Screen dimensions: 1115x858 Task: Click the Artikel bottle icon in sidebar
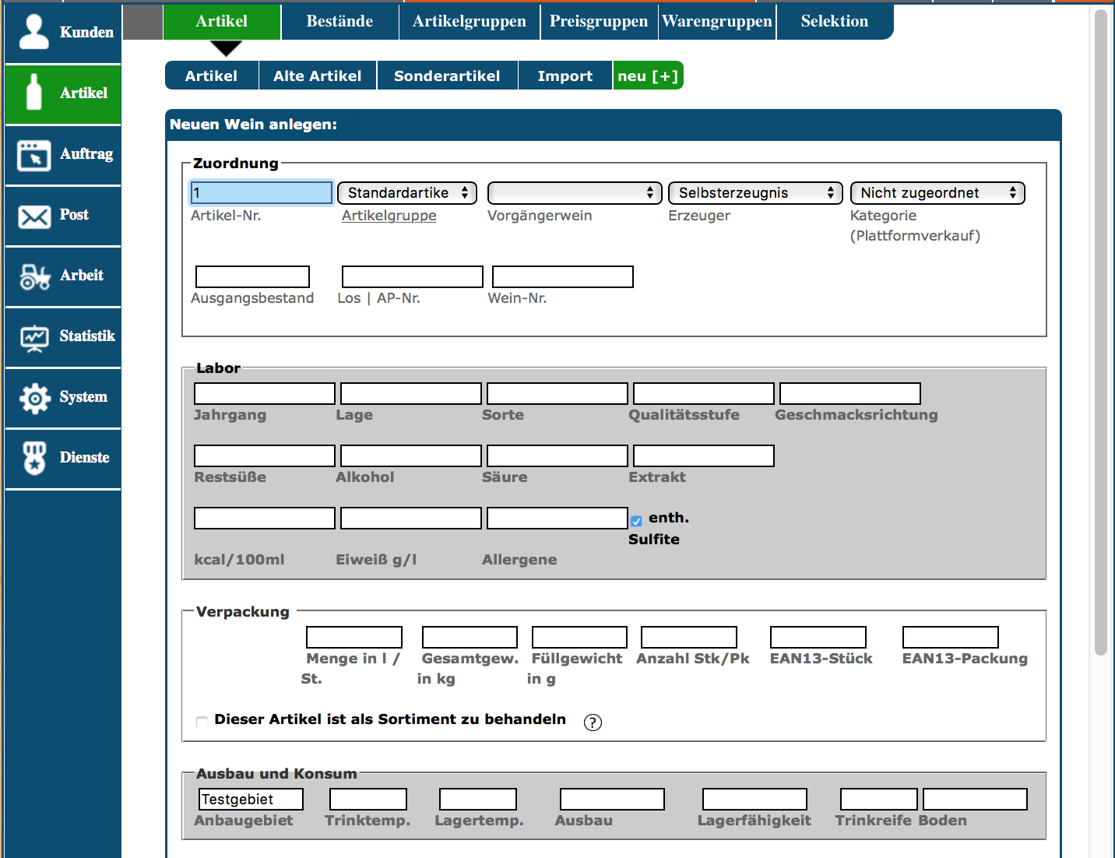pos(33,93)
